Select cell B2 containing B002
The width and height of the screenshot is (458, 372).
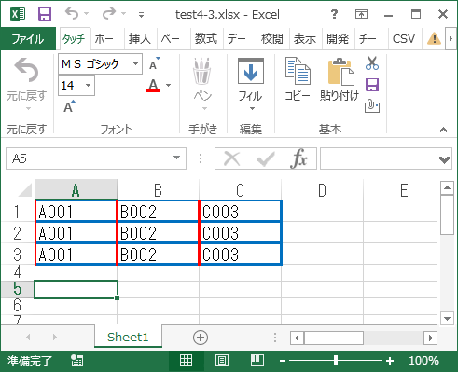click(x=158, y=233)
